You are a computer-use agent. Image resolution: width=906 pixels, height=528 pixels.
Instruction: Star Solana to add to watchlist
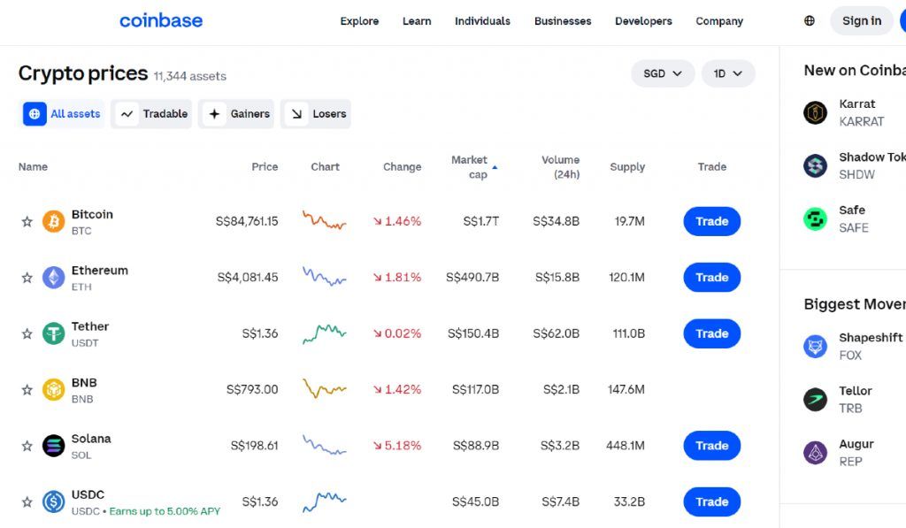[x=27, y=446]
